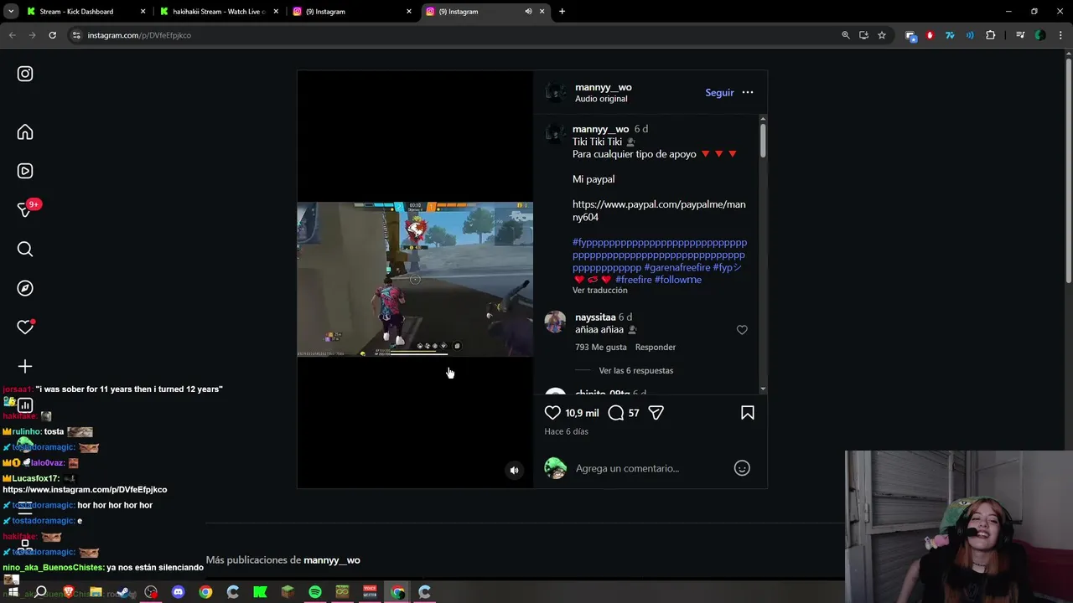1073x603 pixels.
Task: Open Steam from taskbar
Action: point(123,592)
